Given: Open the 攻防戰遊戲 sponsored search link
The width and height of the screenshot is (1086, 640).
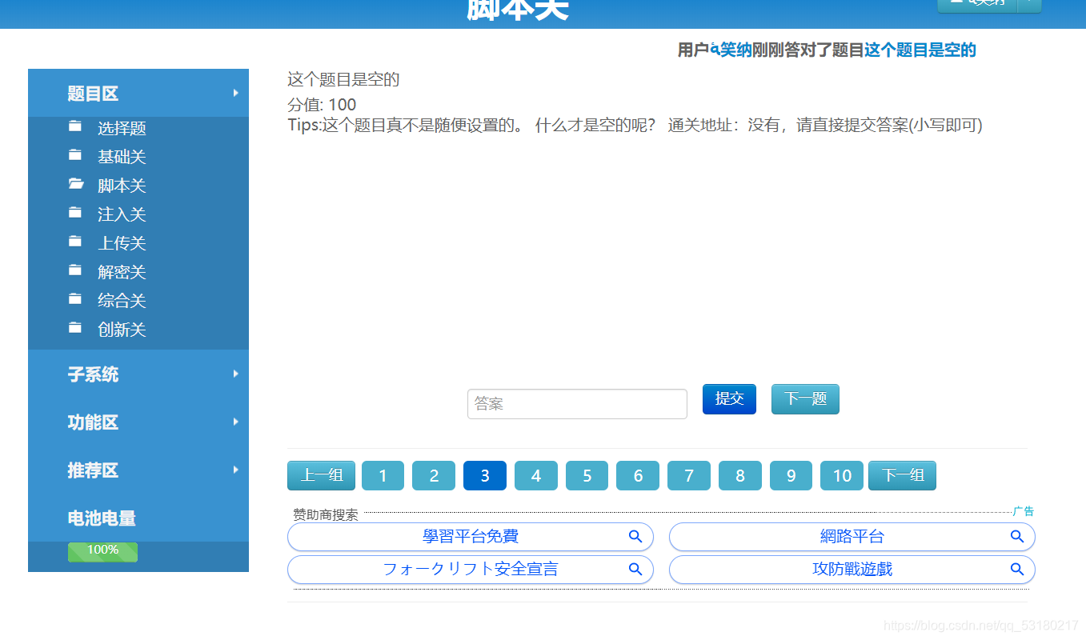Looking at the screenshot, I should pos(852,570).
